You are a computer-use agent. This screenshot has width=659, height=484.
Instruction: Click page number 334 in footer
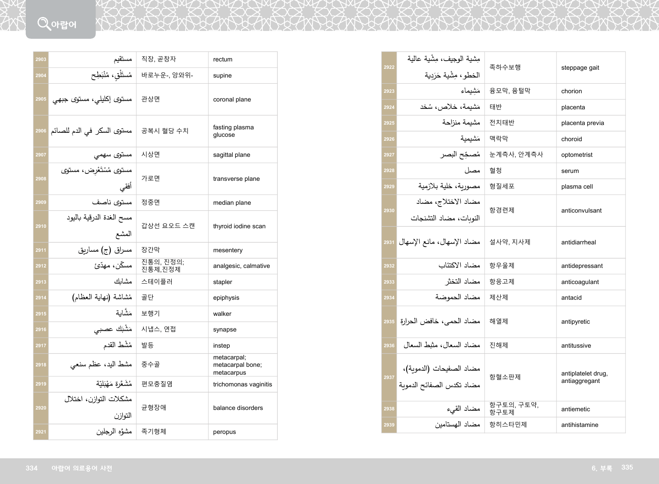(32, 468)
